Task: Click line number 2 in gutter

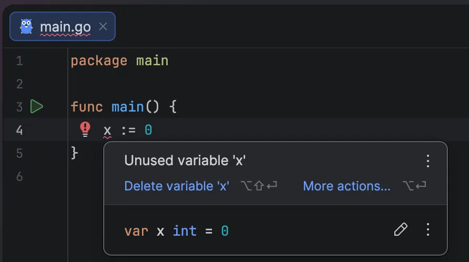Action: point(19,84)
